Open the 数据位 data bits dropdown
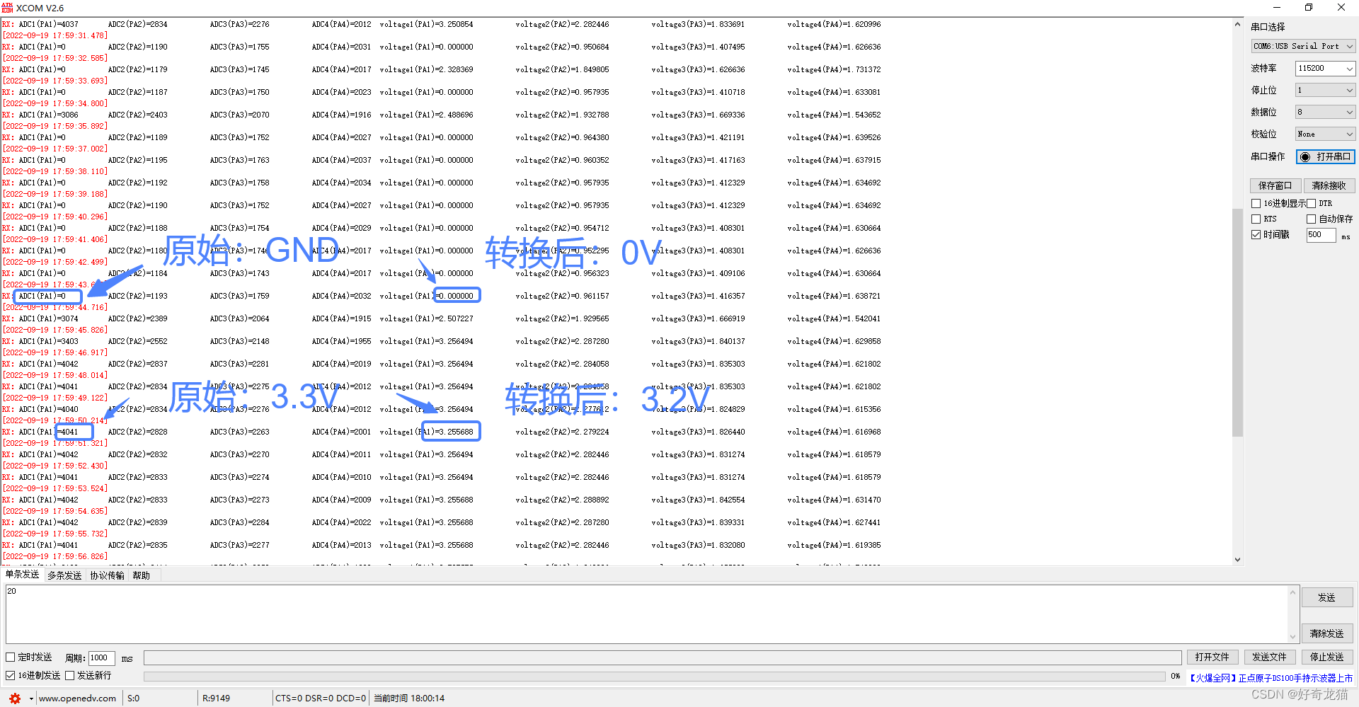This screenshot has width=1359, height=707. tap(1326, 112)
